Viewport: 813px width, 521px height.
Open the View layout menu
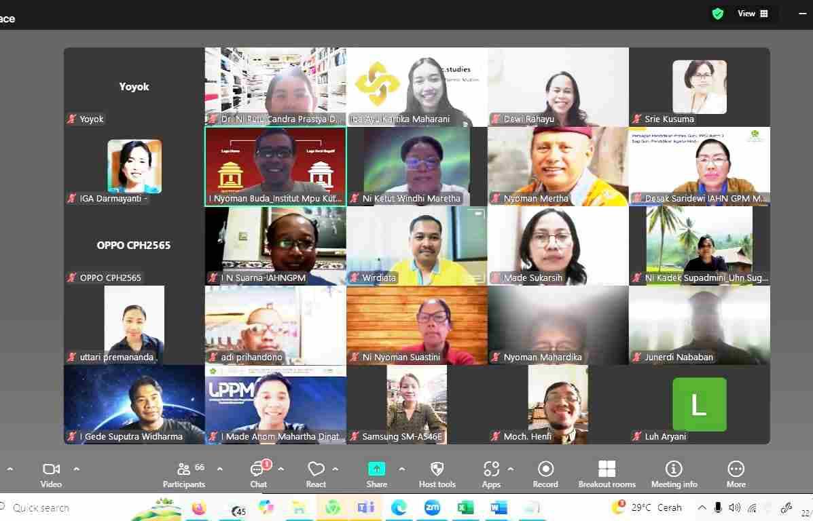pyautogui.click(x=753, y=14)
